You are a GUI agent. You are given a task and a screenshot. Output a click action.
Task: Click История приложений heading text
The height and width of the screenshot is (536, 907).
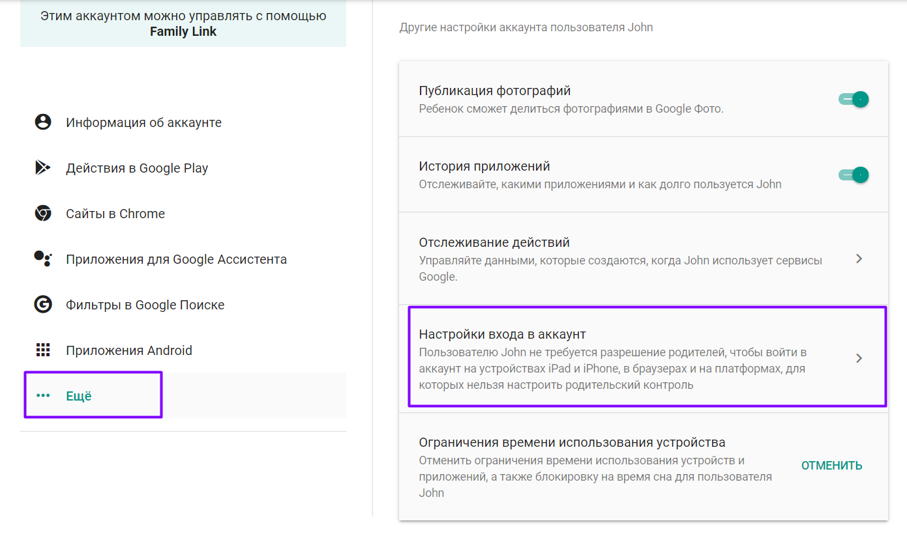click(484, 166)
